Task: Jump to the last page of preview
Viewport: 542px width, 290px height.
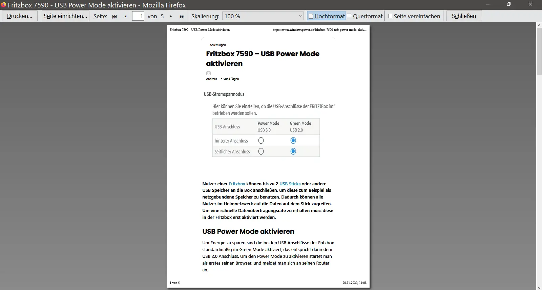Action: tap(182, 16)
